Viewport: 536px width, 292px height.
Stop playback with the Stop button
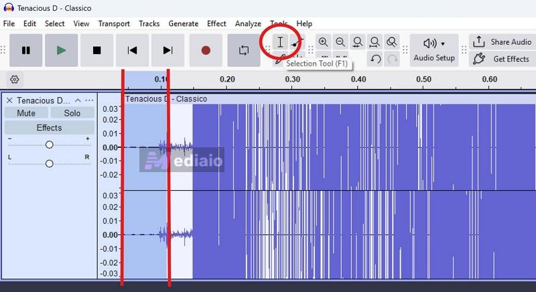(x=96, y=50)
